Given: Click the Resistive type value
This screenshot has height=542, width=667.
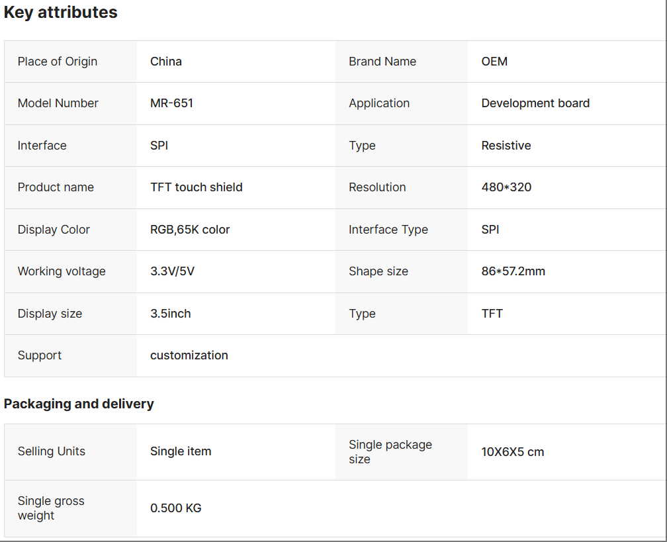Looking at the screenshot, I should (506, 146).
